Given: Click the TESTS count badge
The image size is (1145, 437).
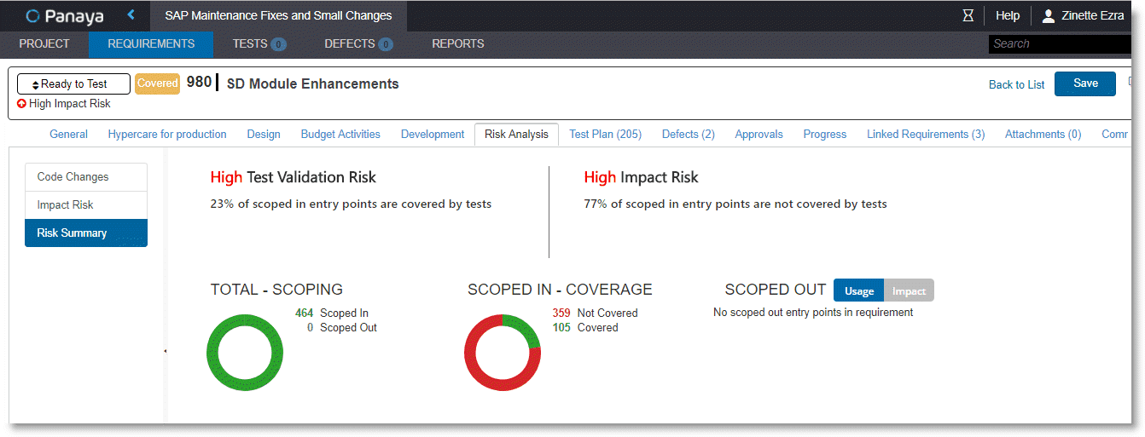Looking at the screenshot, I should 279,44.
